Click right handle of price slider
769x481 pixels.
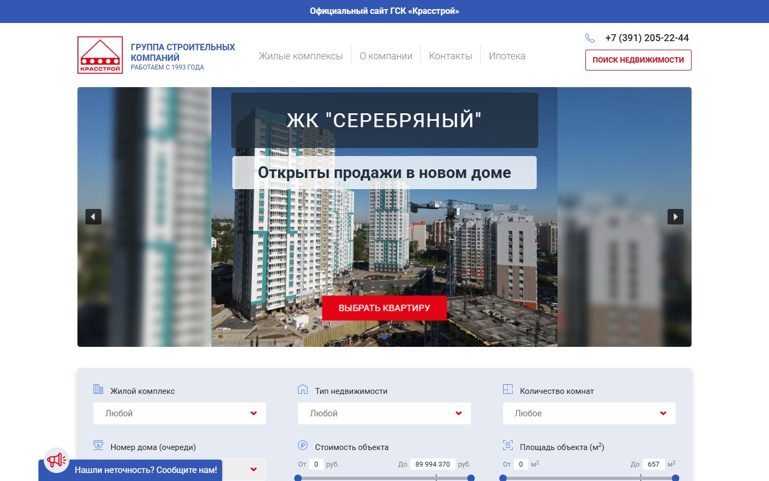[x=471, y=478]
